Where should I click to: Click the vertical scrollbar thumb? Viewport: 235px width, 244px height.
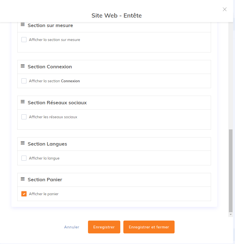pos(231,170)
